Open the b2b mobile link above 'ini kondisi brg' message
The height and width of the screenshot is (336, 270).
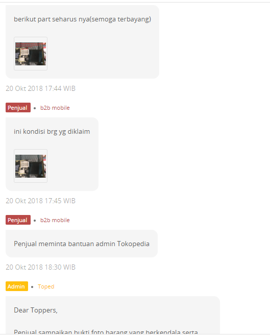(x=55, y=108)
